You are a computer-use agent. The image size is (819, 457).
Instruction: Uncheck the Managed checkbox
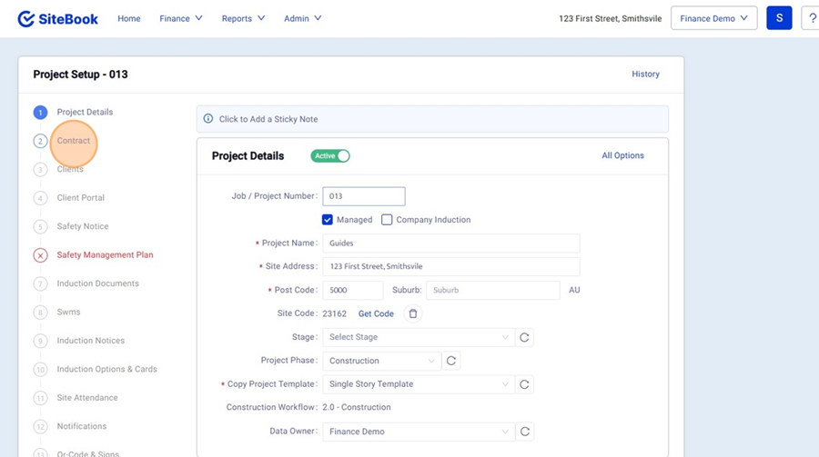pyautogui.click(x=328, y=220)
